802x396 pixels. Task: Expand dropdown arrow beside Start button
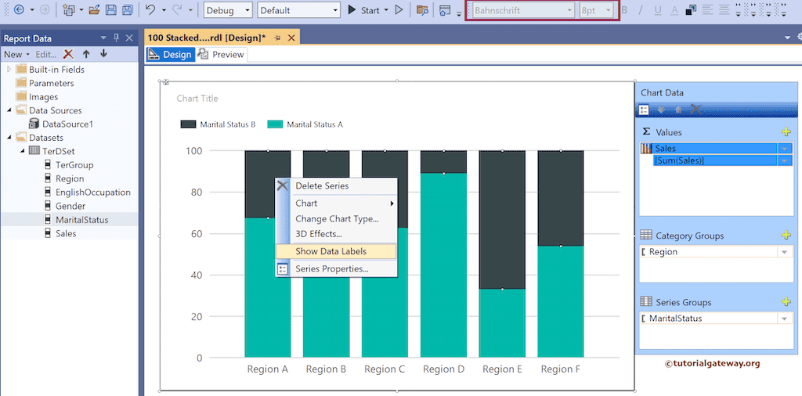tap(386, 10)
